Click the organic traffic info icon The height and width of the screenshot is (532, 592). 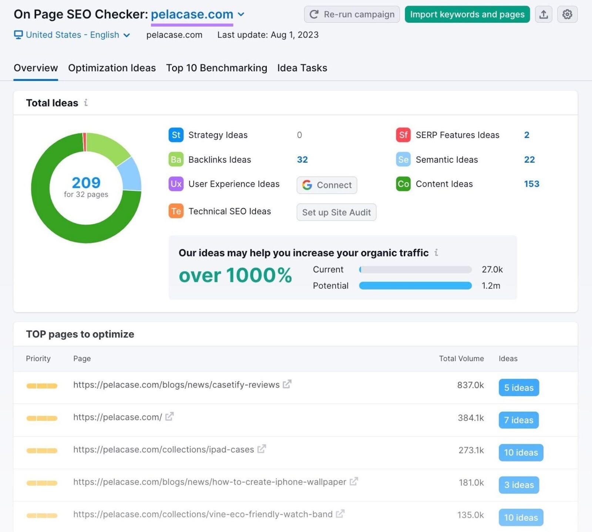point(437,253)
